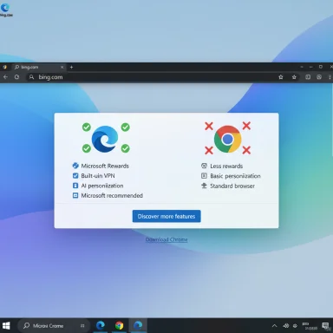
Task: Click the second star bookmark icon
Action: (x=294, y=77)
